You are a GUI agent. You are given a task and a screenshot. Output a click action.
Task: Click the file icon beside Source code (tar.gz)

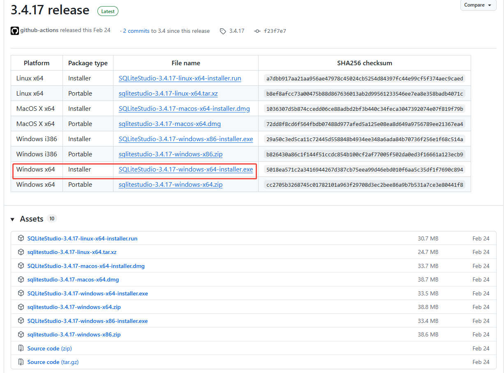coord(21,362)
